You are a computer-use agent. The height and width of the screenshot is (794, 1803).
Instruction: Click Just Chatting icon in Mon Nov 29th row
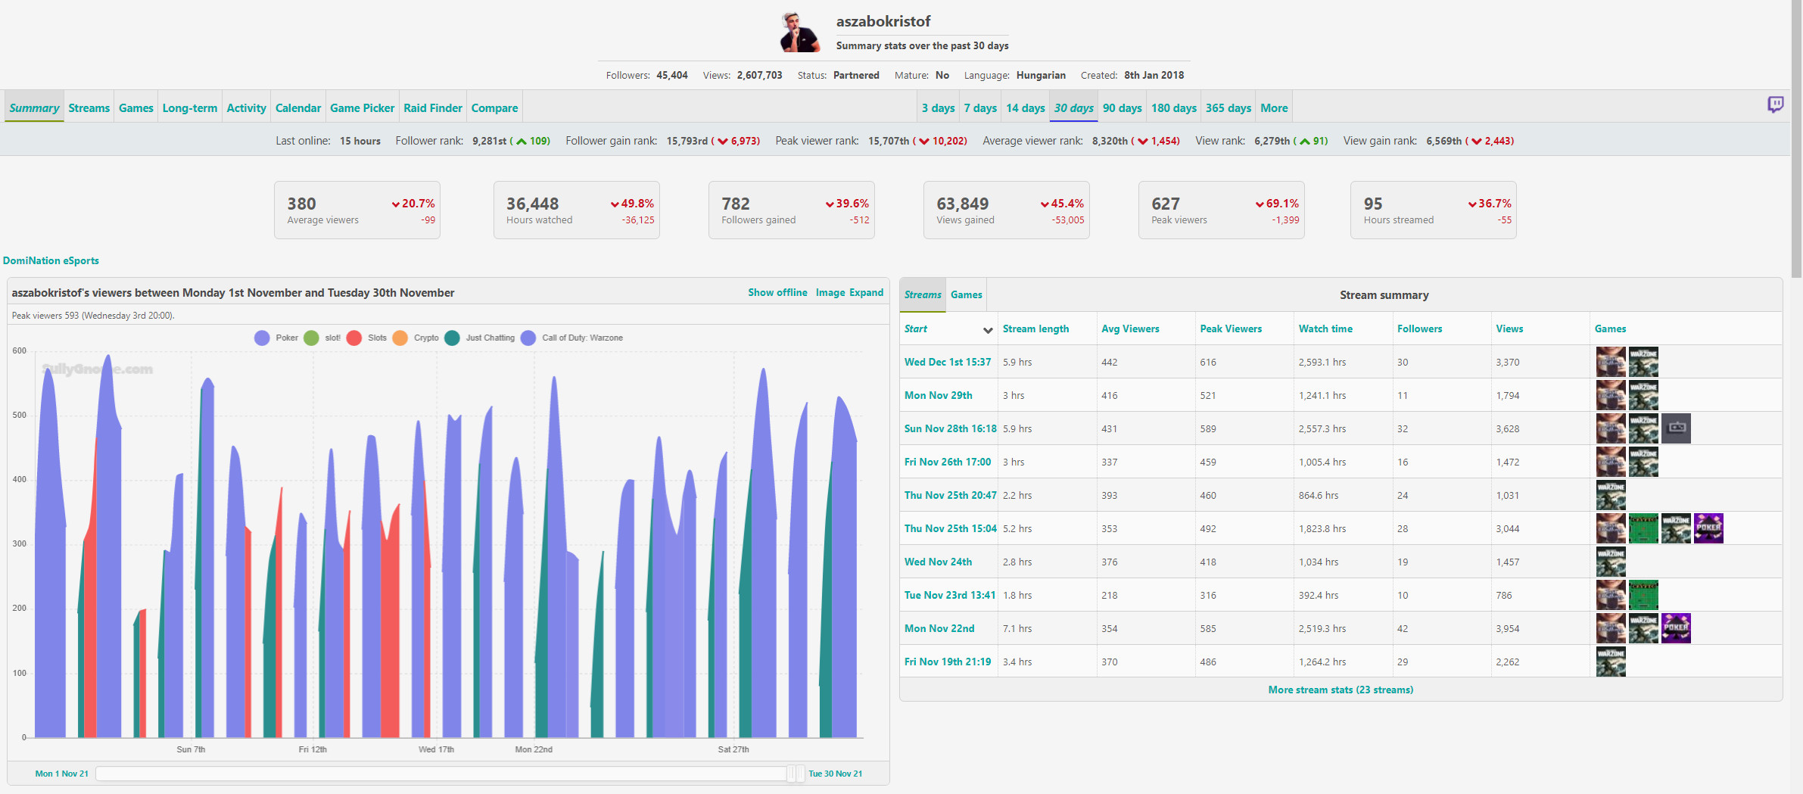[x=1611, y=395]
